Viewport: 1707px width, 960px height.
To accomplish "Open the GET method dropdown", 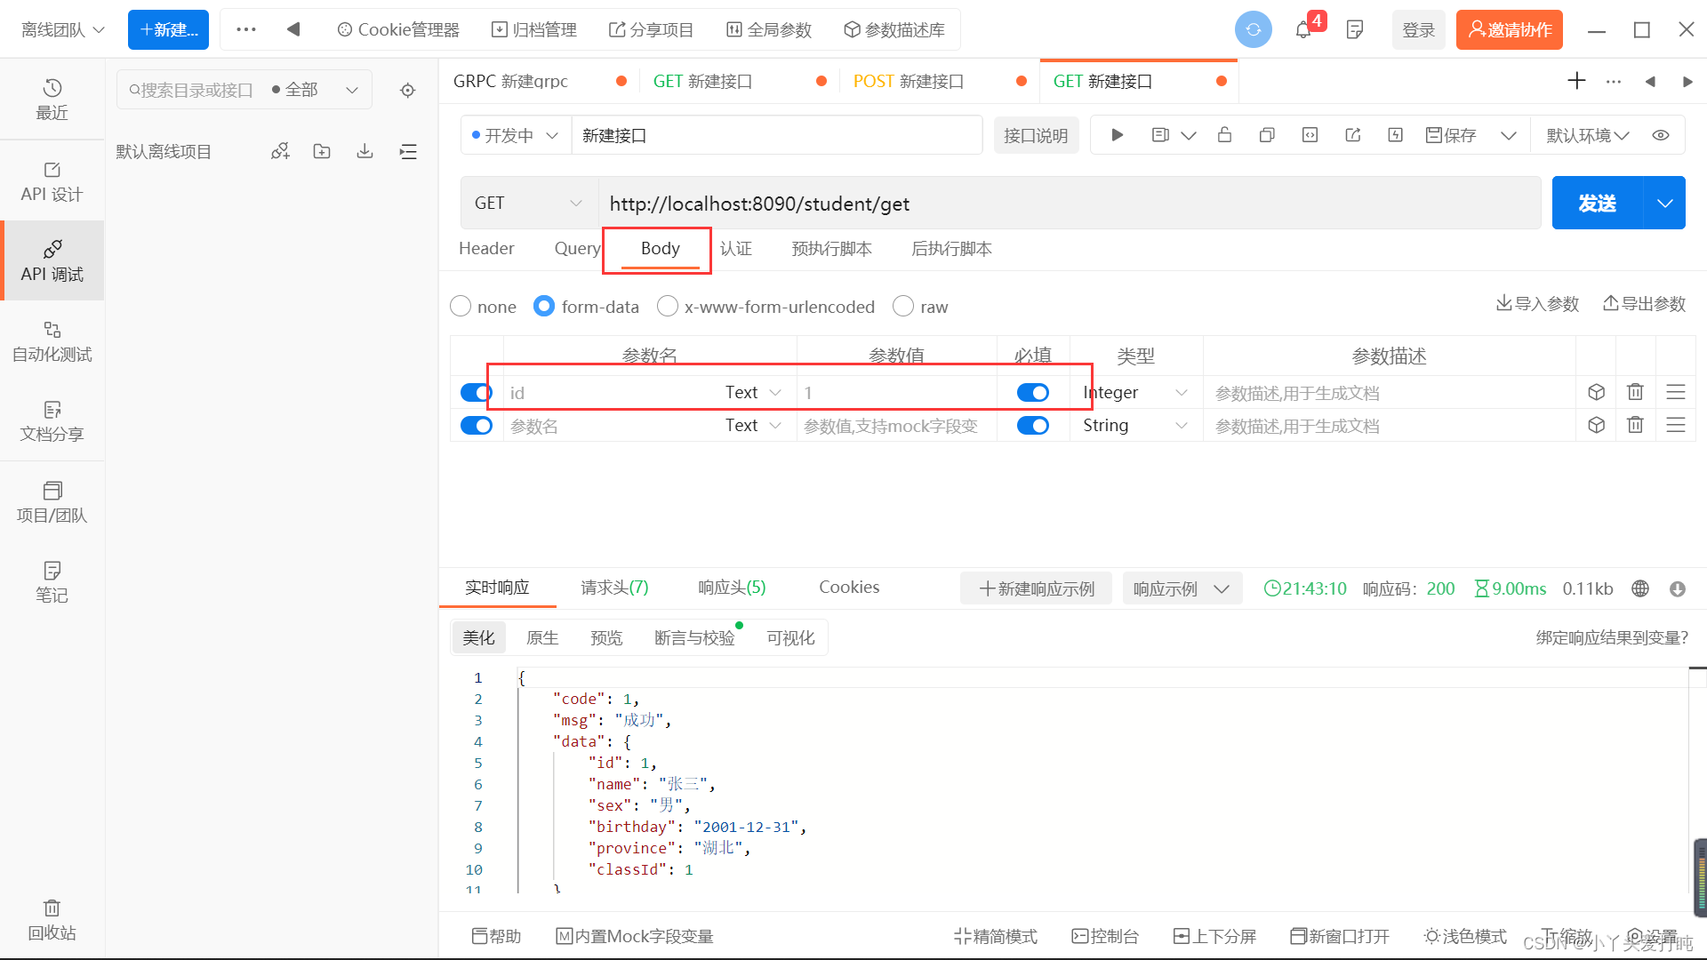I will tap(529, 203).
